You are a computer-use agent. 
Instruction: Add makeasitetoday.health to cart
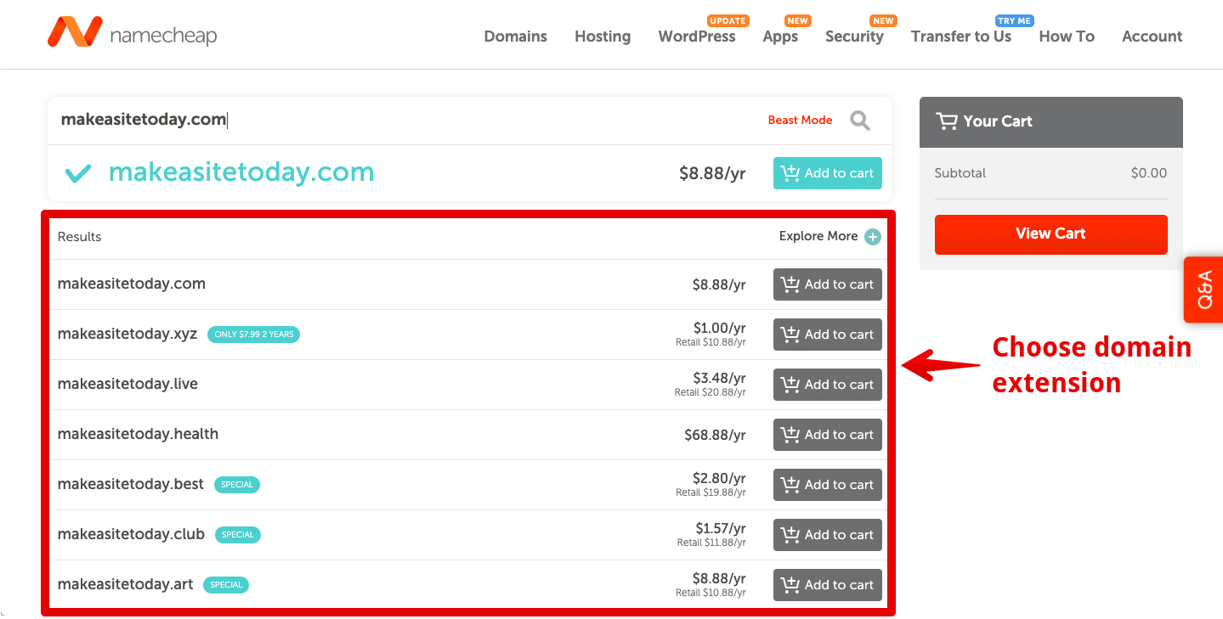pos(828,435)
